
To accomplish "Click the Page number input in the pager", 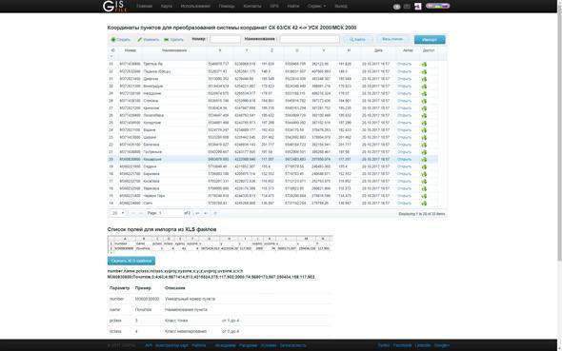I will pyautogui.click(x=171, y=213).
